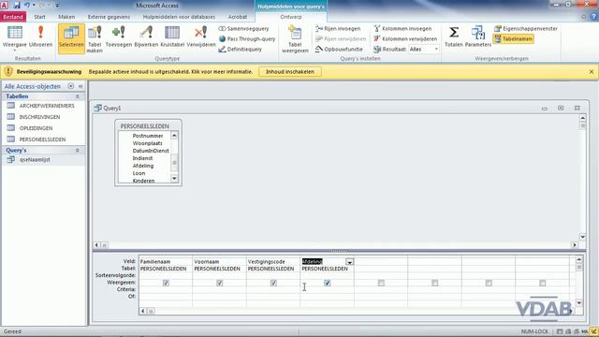Select the Ontwerp tab
The width and height of the screenshot is (599, 337).
click(x=291, y=17)
